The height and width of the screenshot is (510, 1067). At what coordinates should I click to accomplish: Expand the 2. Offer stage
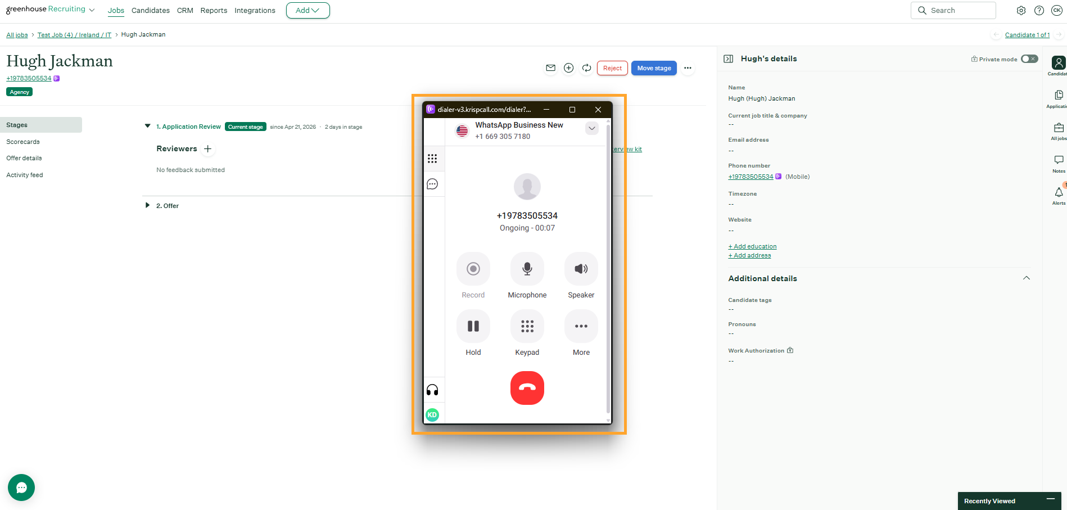[x=148, y=205]
